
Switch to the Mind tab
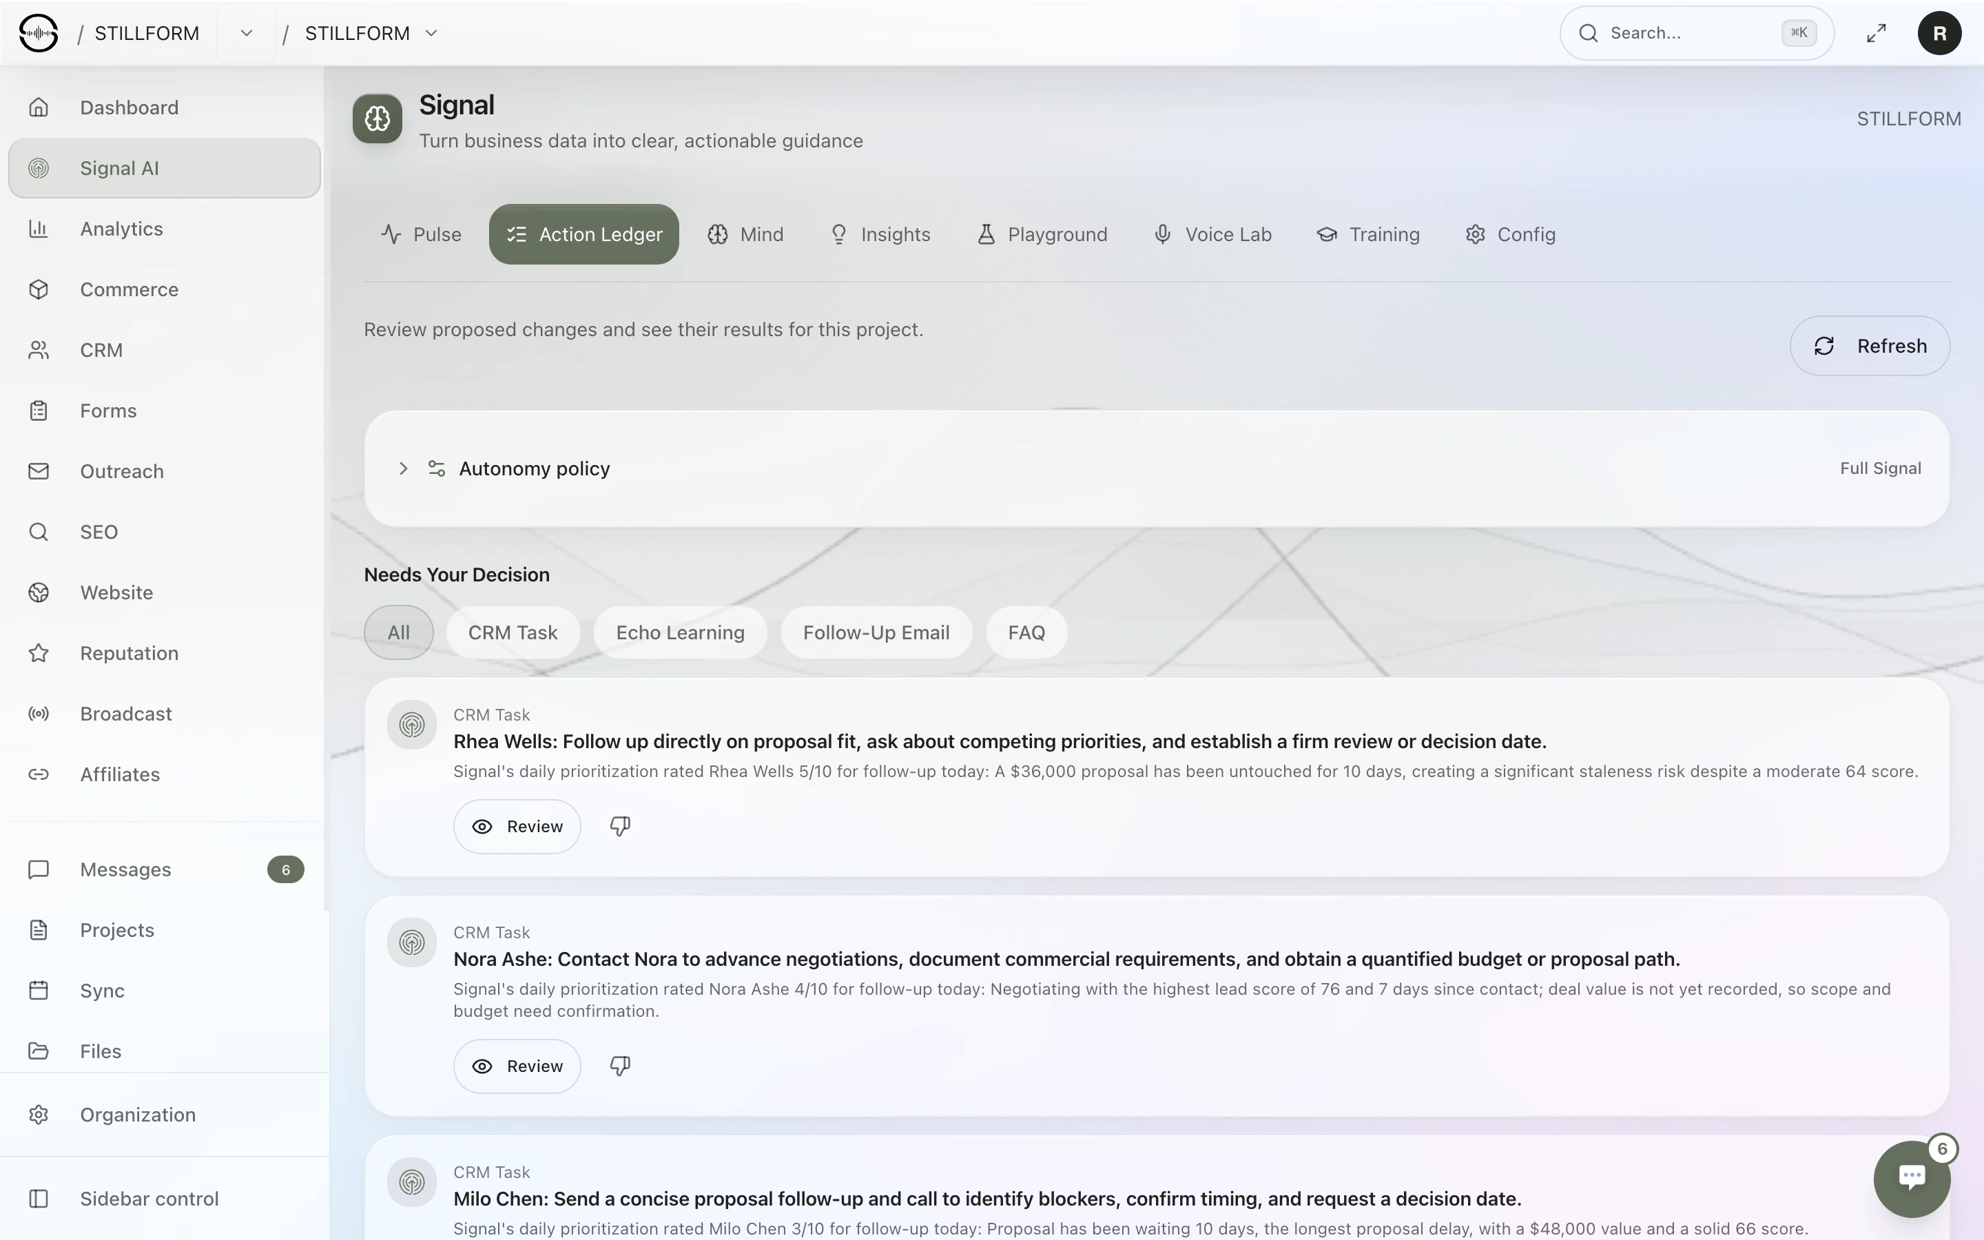(745, 234)
